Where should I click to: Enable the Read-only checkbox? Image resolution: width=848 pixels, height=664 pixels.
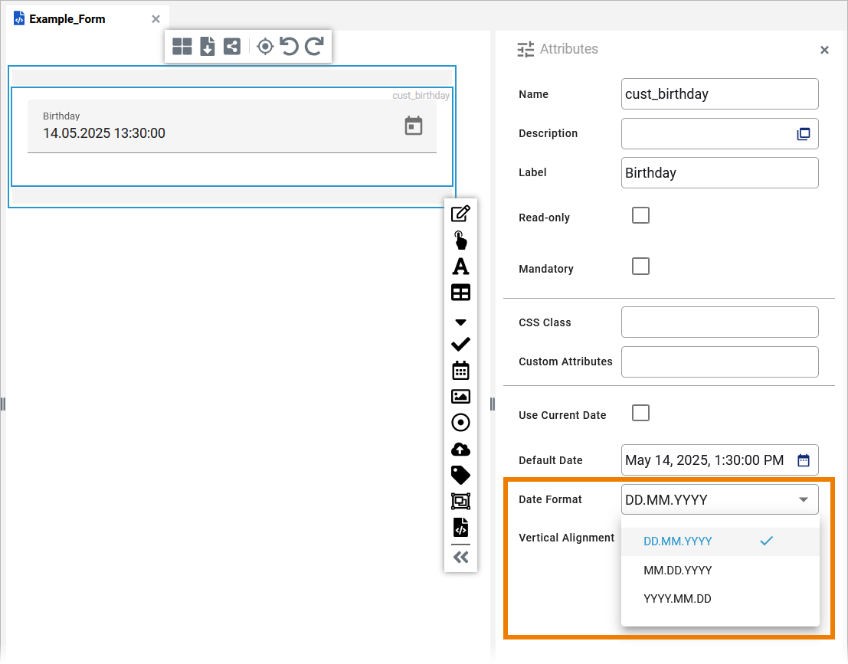coord(640,215)
